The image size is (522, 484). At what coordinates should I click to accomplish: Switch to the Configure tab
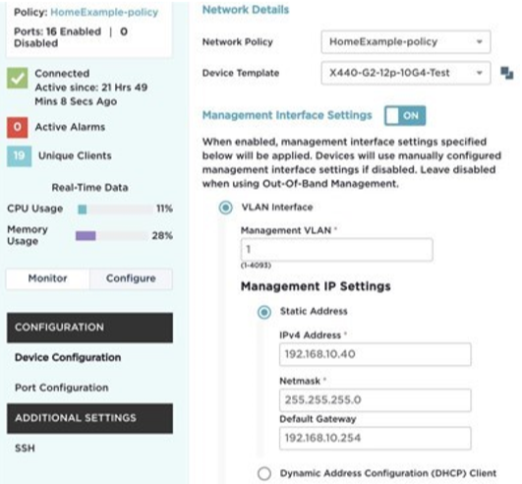tap(131, 278)
